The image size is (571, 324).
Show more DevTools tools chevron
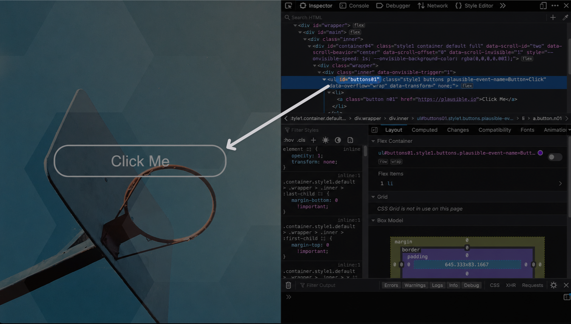click(x=503, y=6)
